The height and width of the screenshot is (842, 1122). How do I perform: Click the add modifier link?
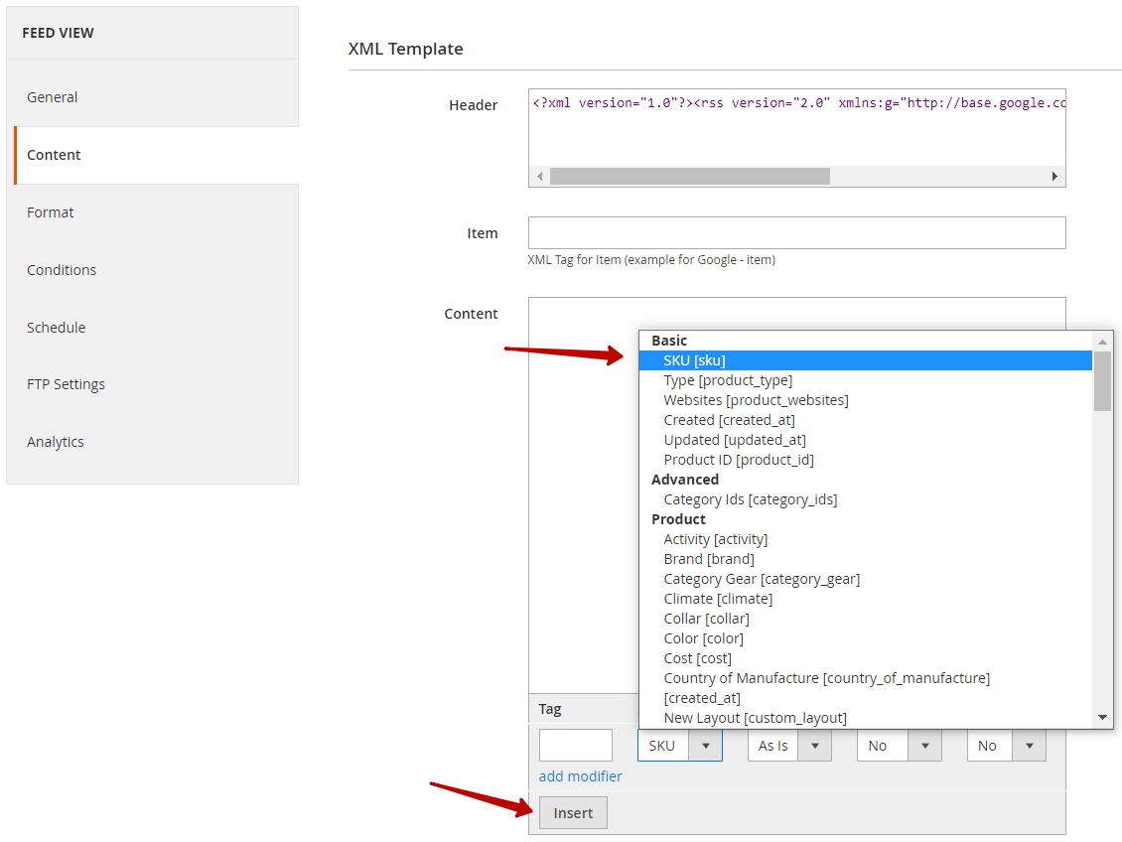[x=580, y=776]
